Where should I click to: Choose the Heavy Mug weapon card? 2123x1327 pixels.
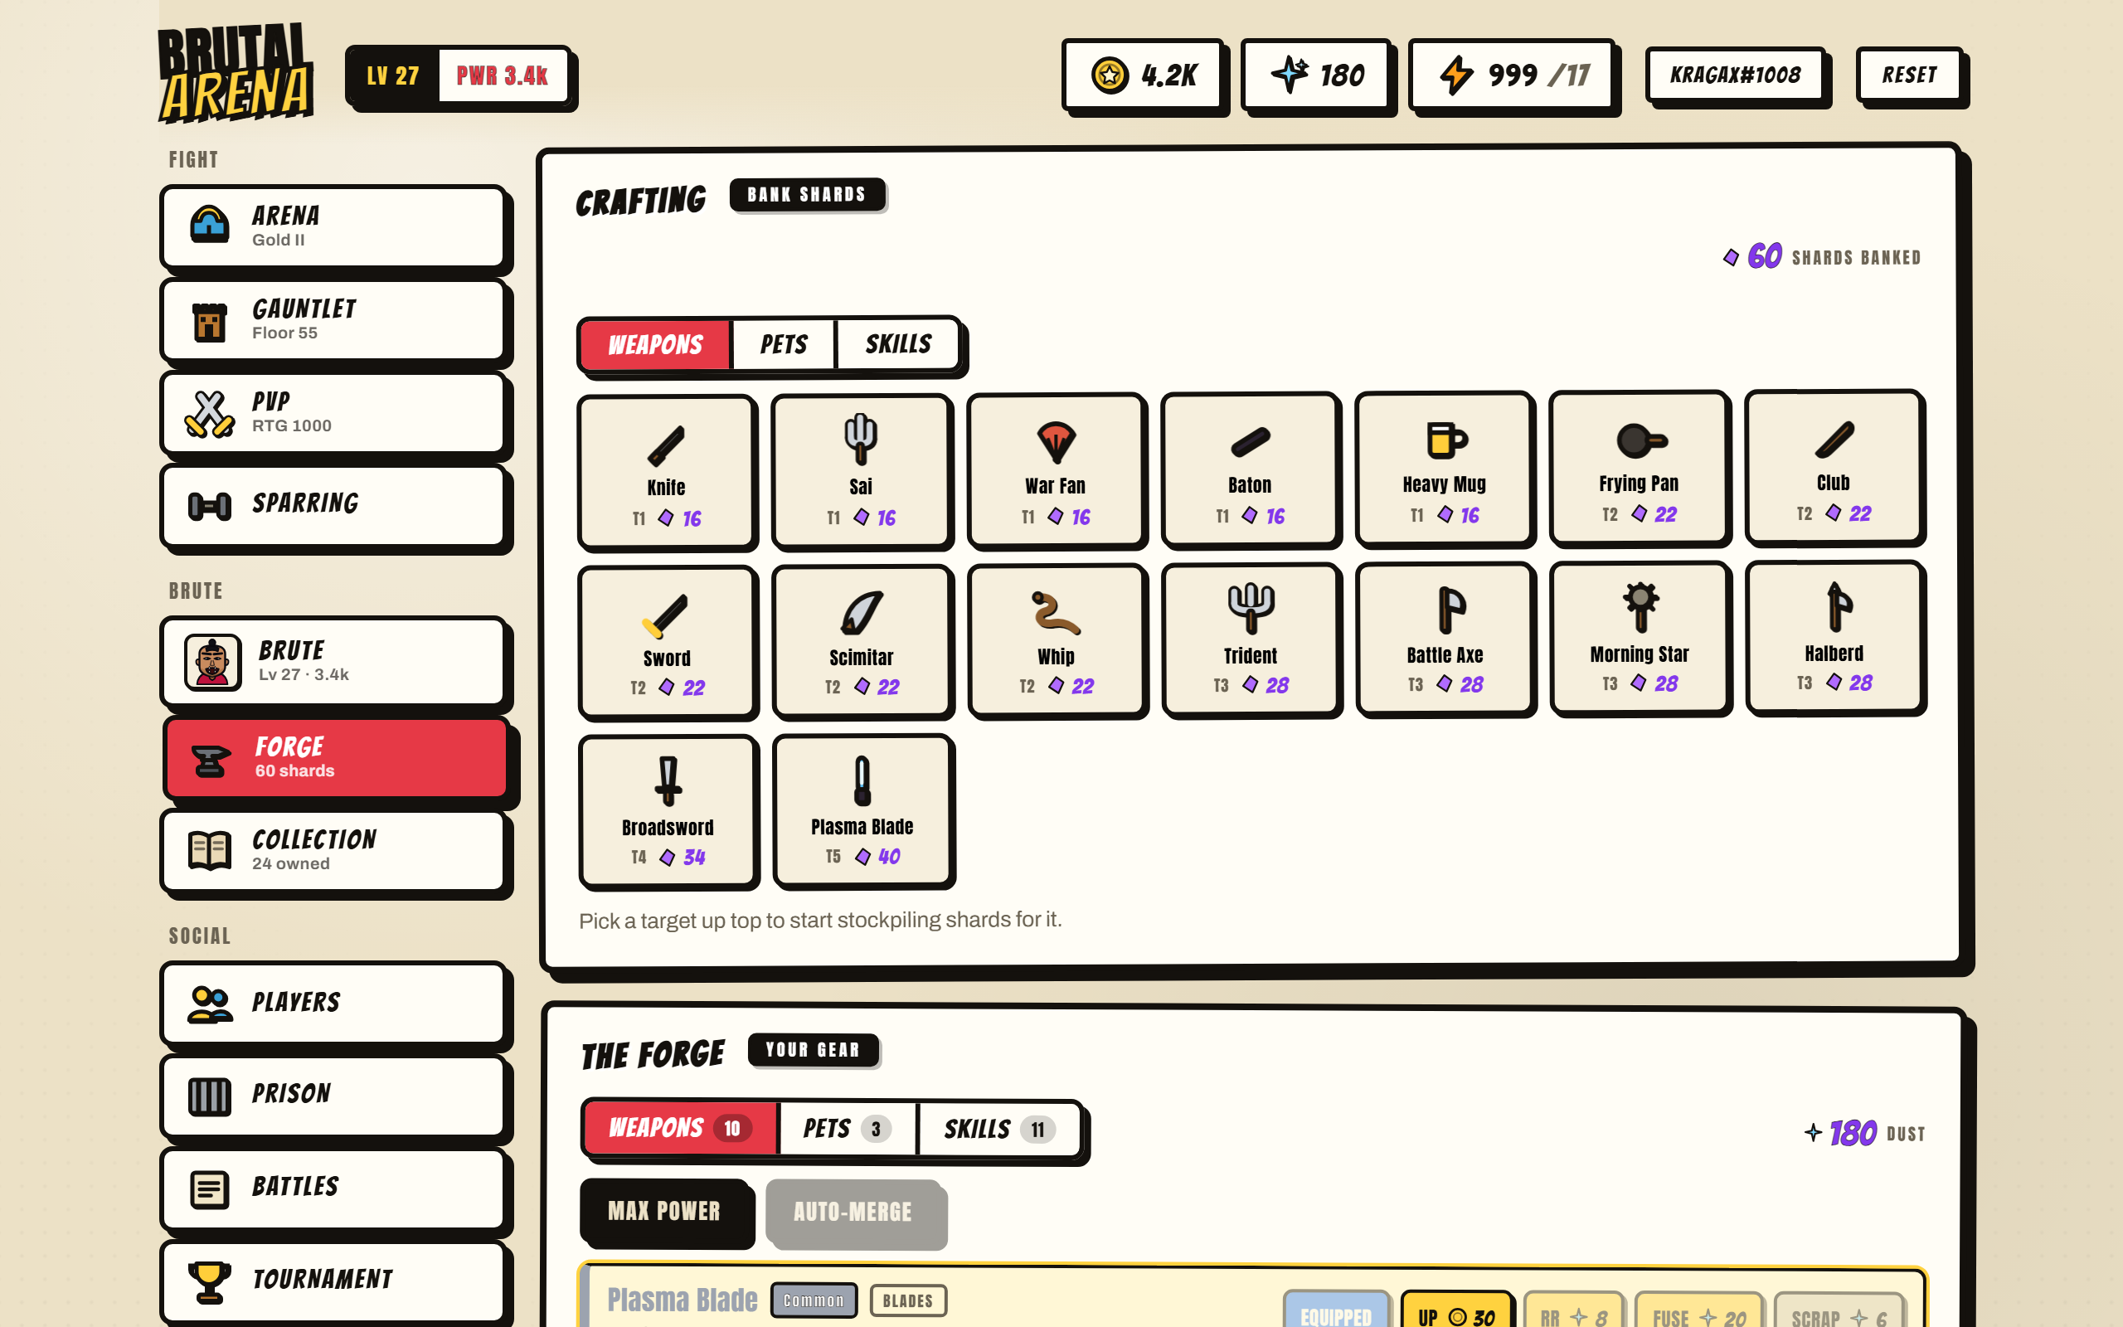pos(1445,468)
